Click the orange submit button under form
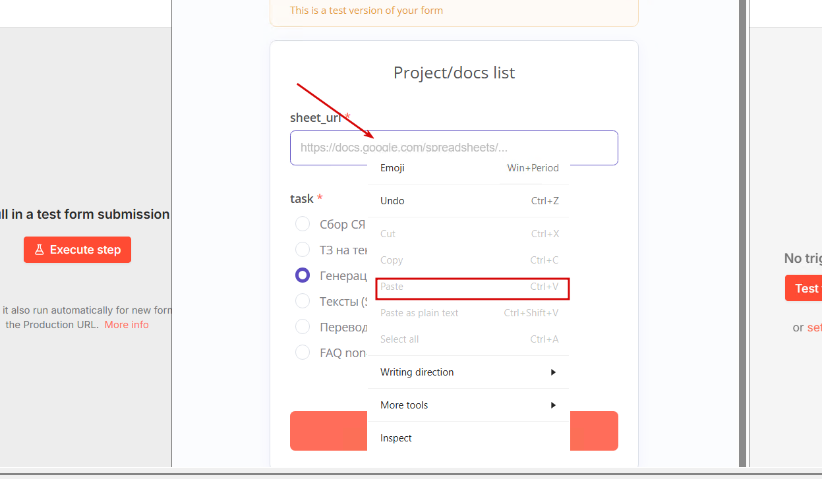This screenshot has width=822, height=479. click(x=328, y=431)
